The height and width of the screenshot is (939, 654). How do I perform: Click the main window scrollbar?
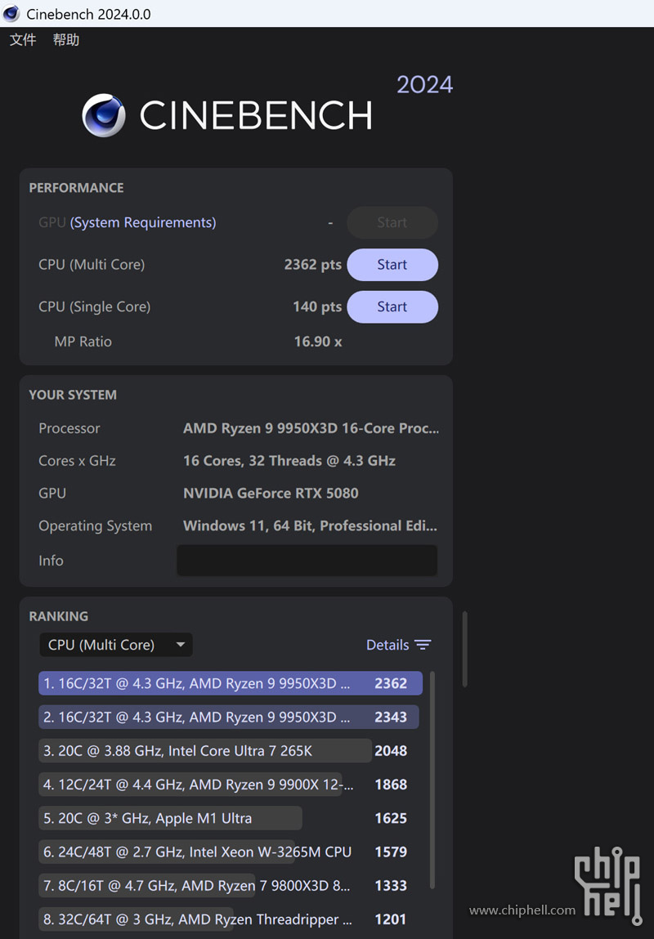pos(464,649)
